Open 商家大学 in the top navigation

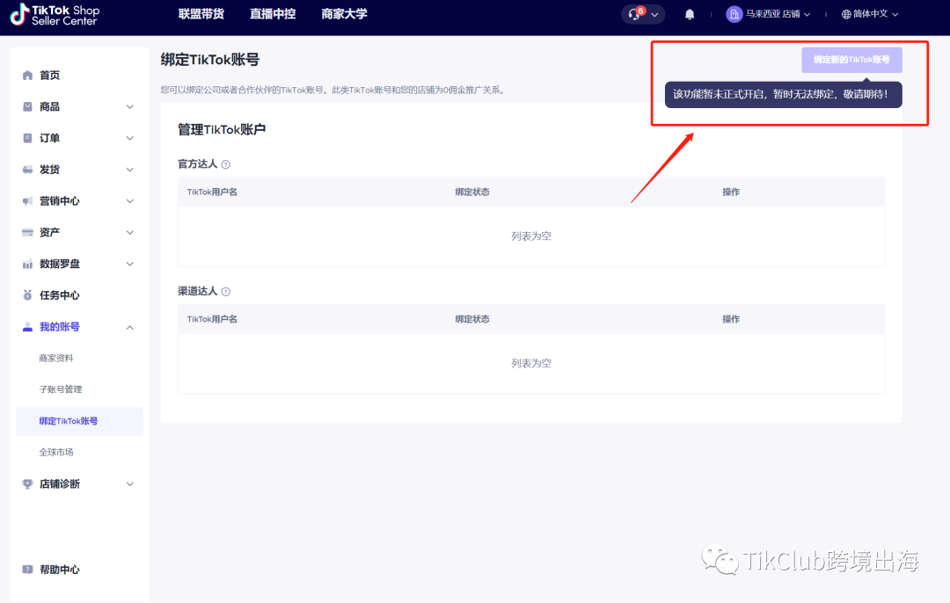coord(344,14)
